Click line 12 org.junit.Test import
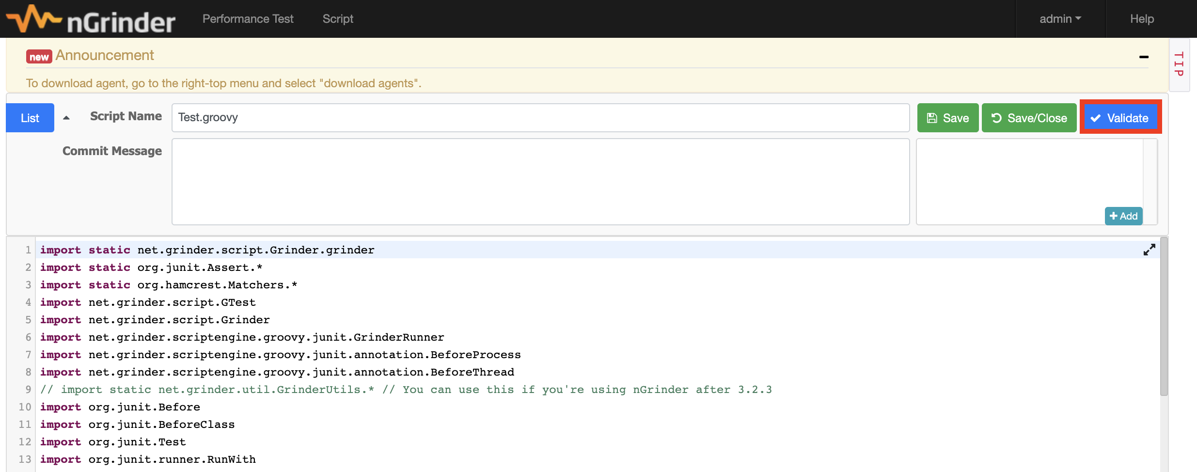Screen dimensions: 1197x472 pyautogui.click(x=113, y=442)
